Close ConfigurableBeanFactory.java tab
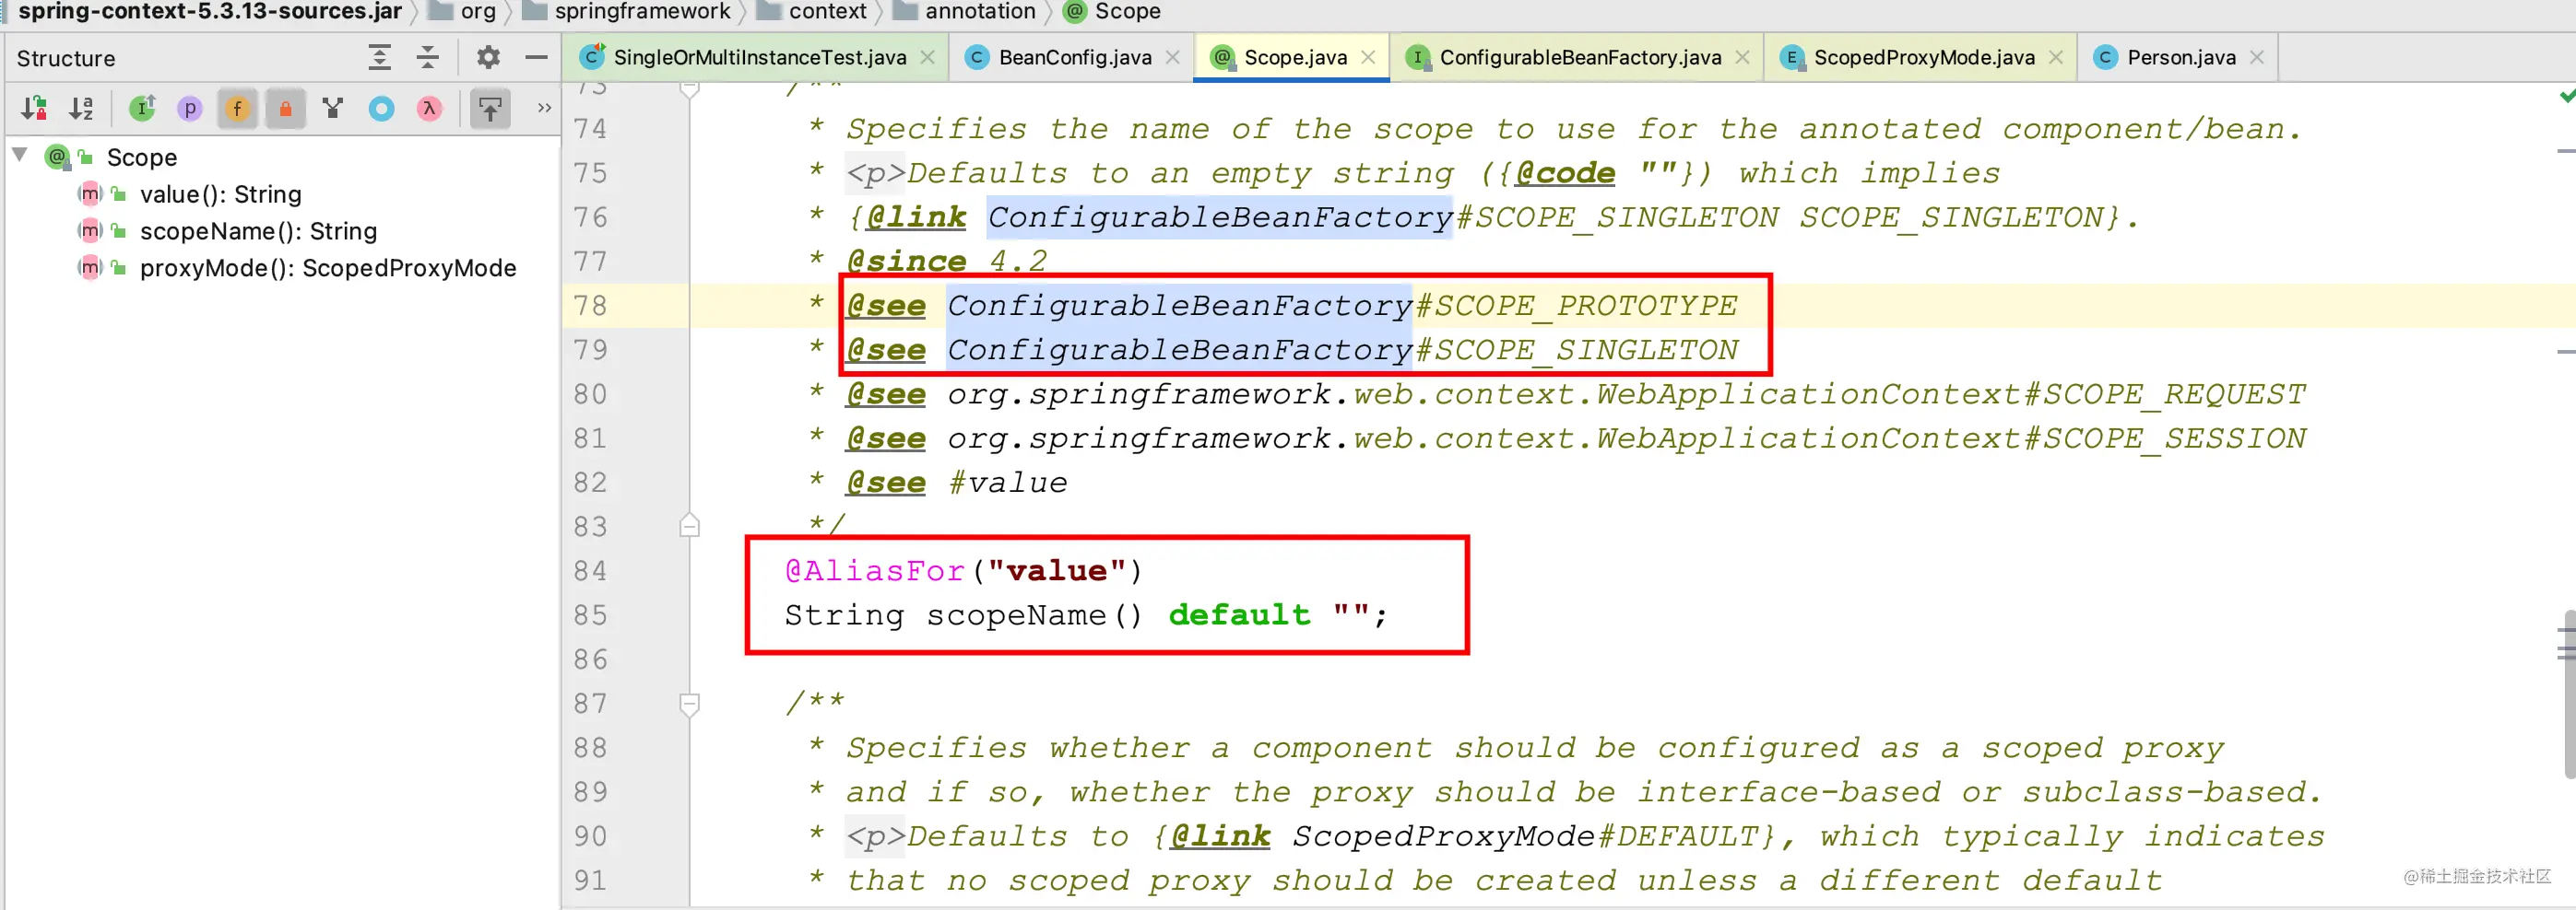This screenshot has width=2576, height=910. 1743,57
